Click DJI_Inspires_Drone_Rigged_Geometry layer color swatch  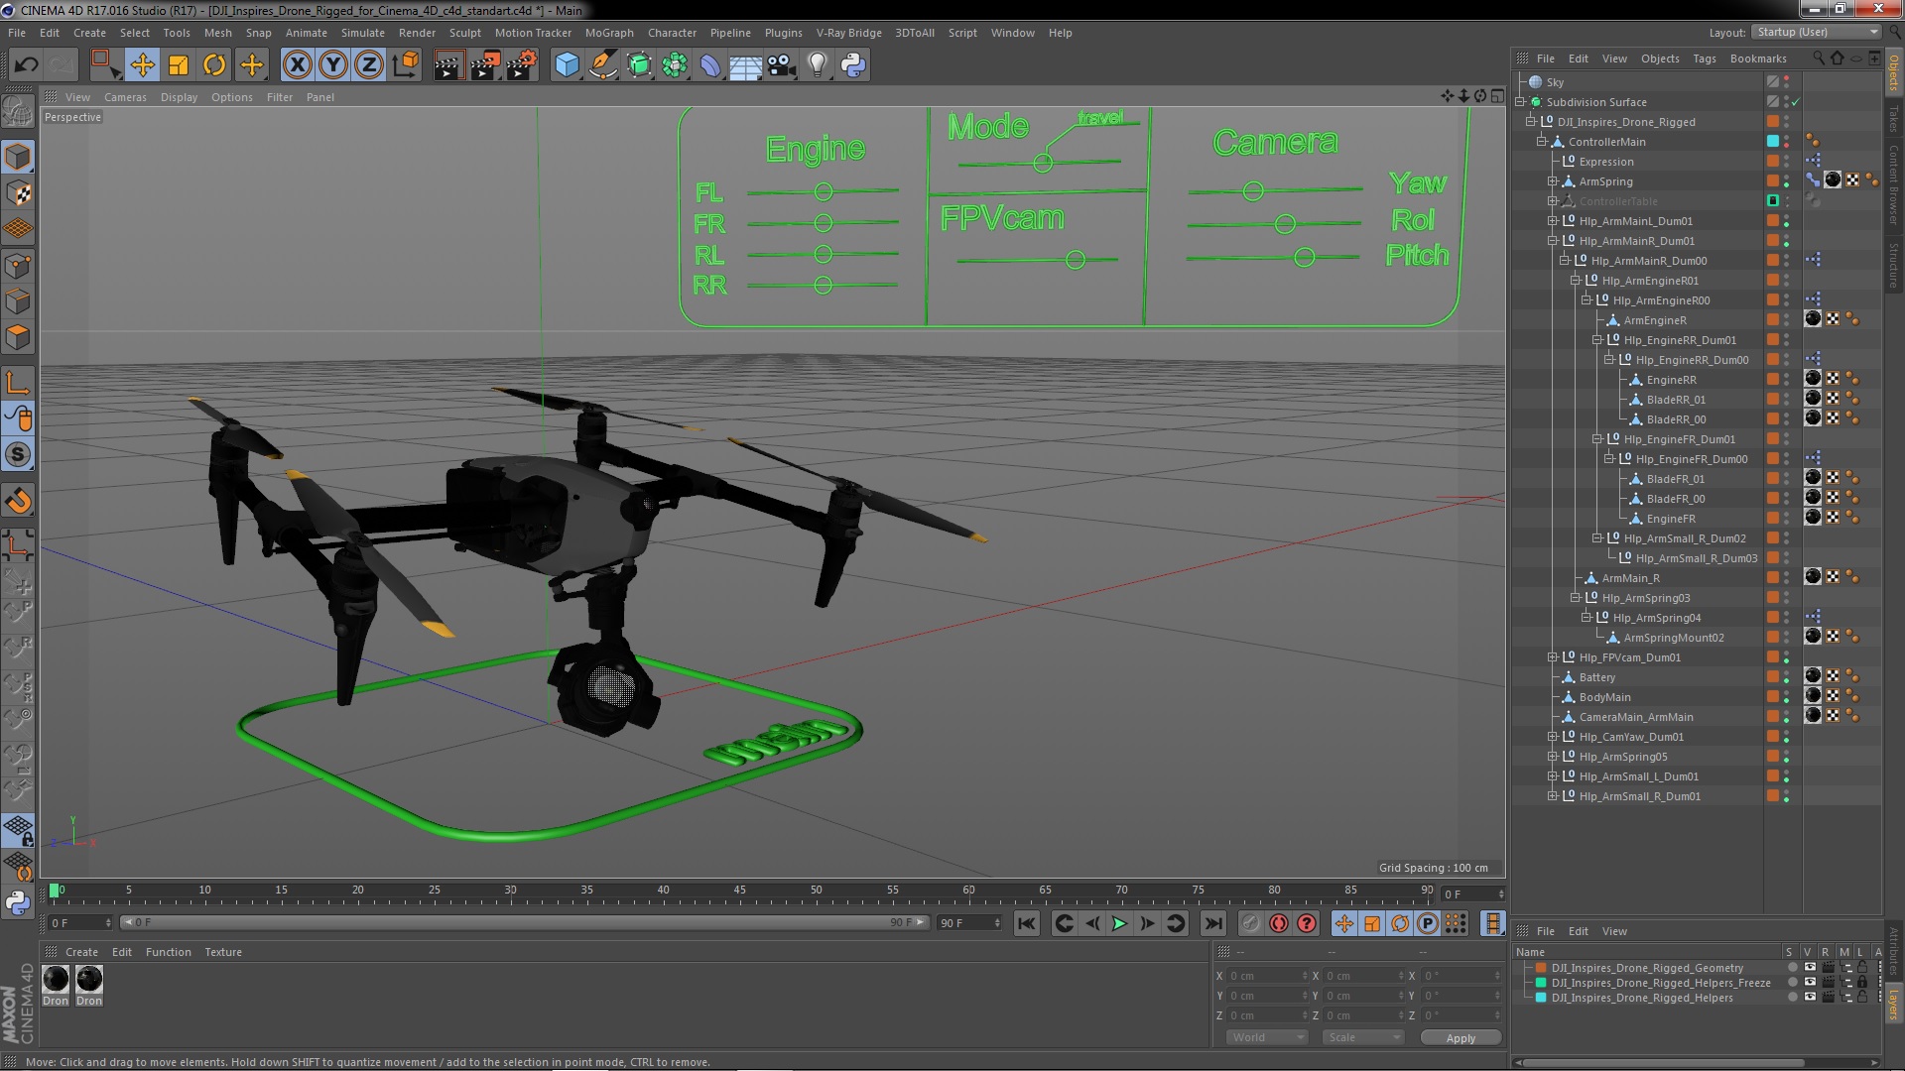tap(1541, 968)
